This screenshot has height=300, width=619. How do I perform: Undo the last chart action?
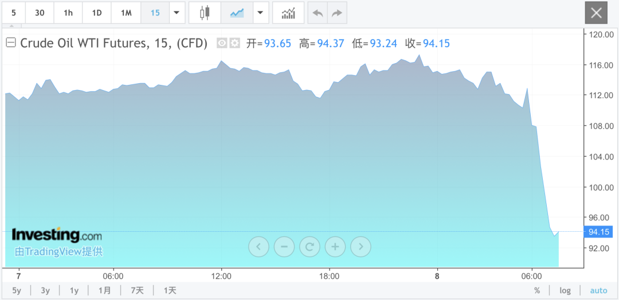(x=318, y=13)
